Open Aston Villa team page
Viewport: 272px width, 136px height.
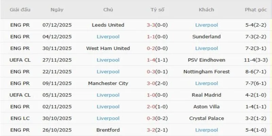(206, 107)
